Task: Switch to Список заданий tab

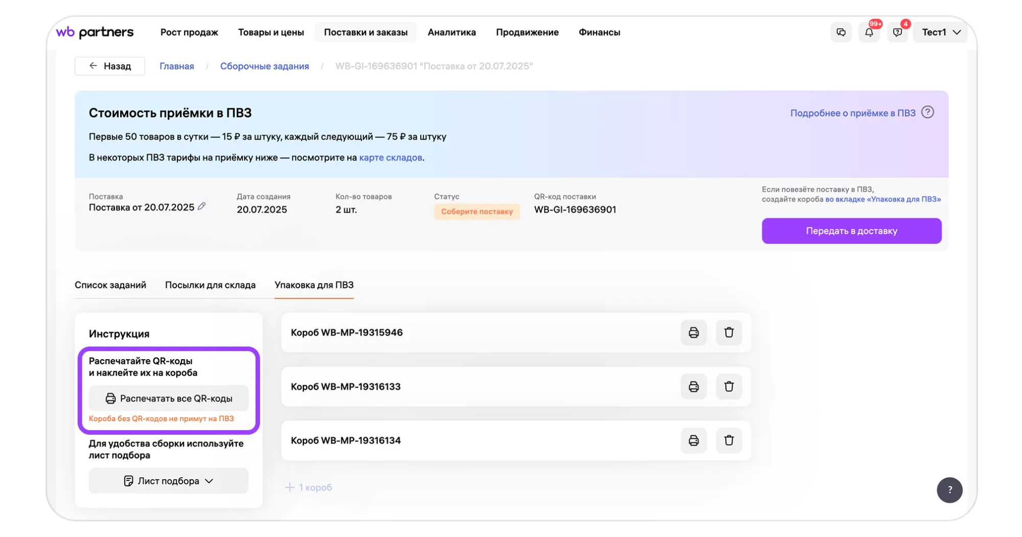Action: pyautogui.click(x=110, y=285)
